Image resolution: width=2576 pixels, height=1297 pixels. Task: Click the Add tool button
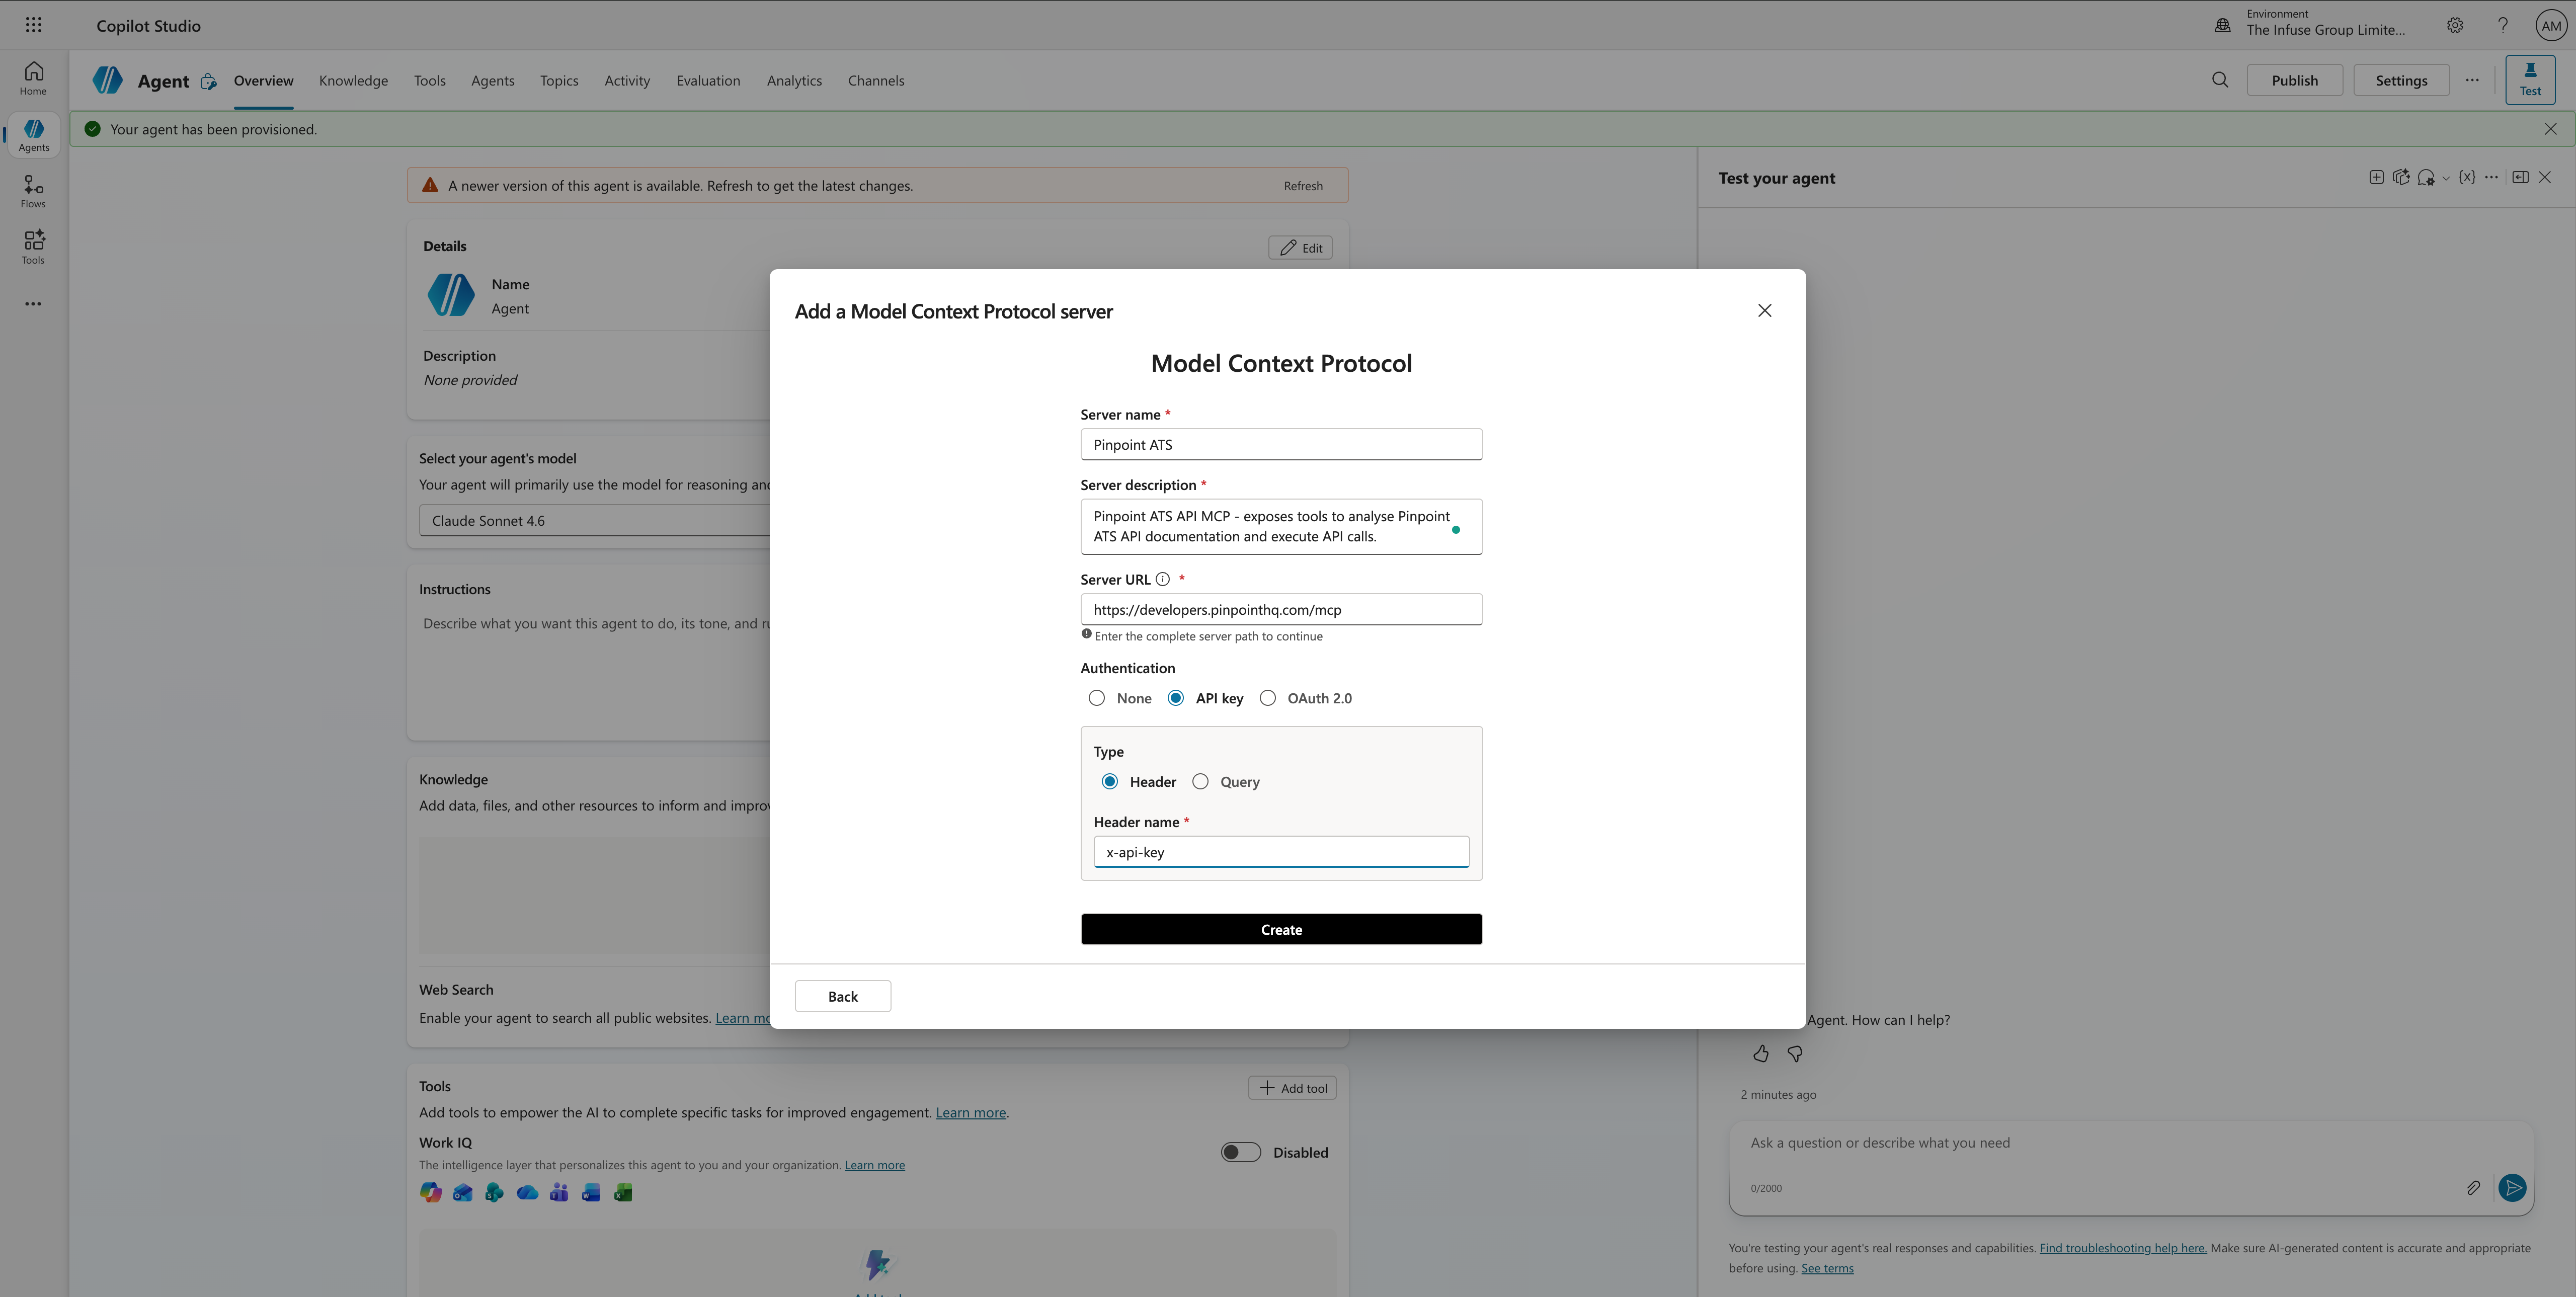pos(1292,1088)
